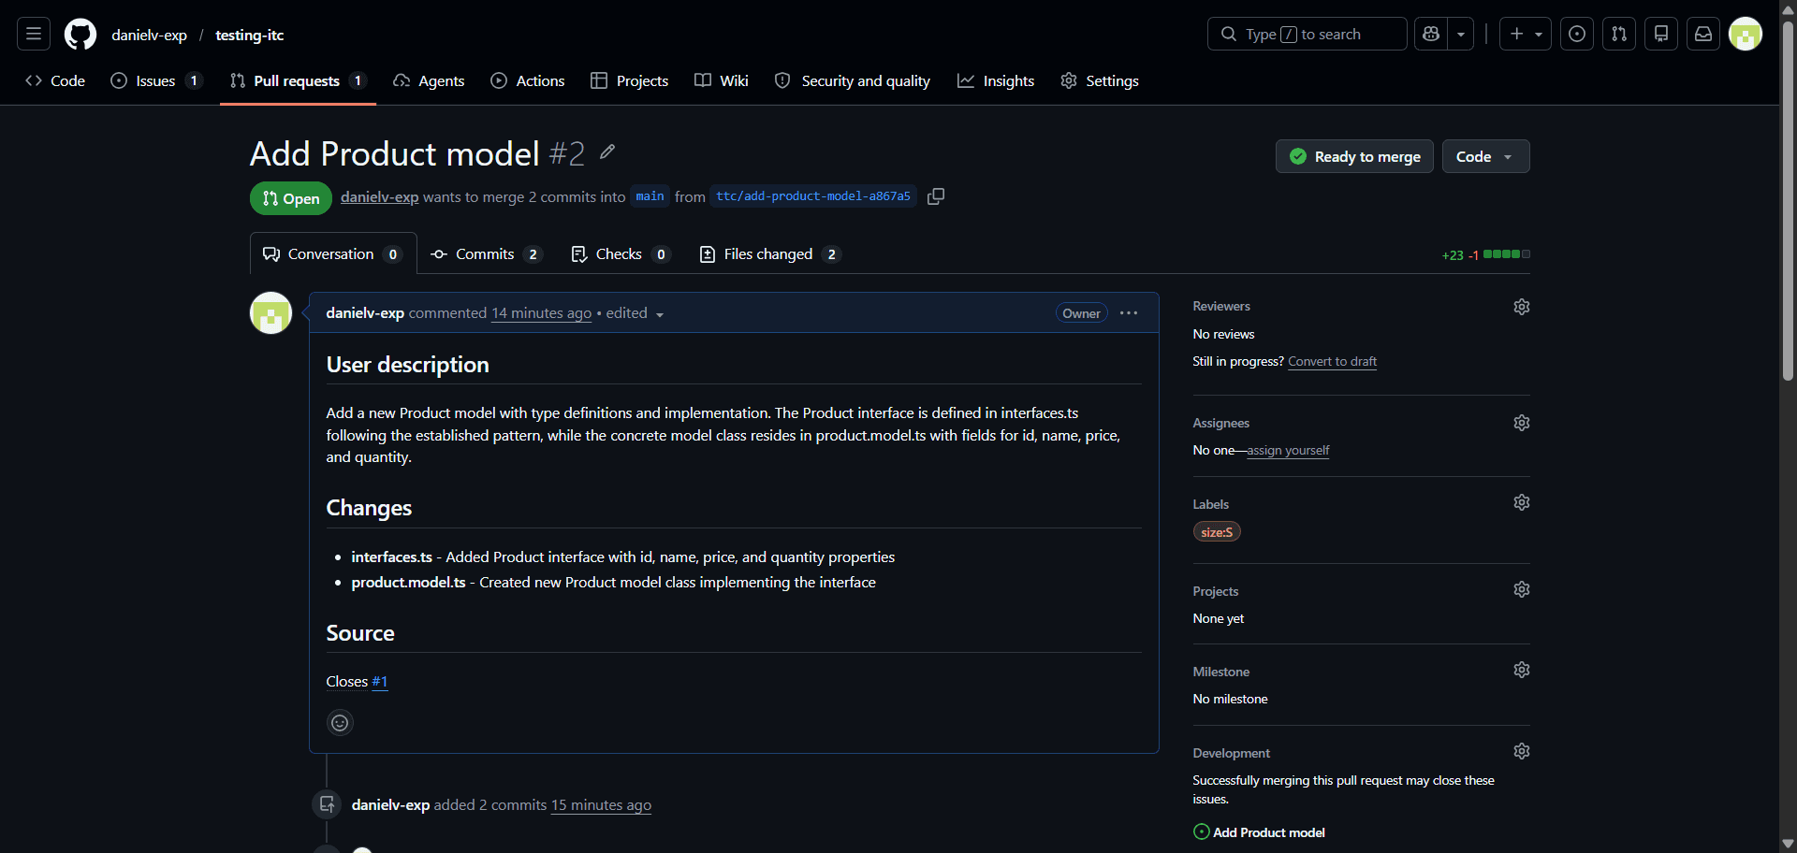Click Convert to draft link
The height and width of the screenshot is (853, 1797).
pyautogui.click(x=1332, y=362)
